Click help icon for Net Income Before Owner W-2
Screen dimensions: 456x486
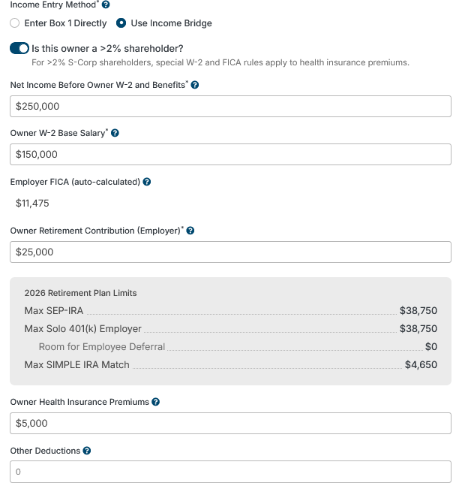(x=195, y=85)
